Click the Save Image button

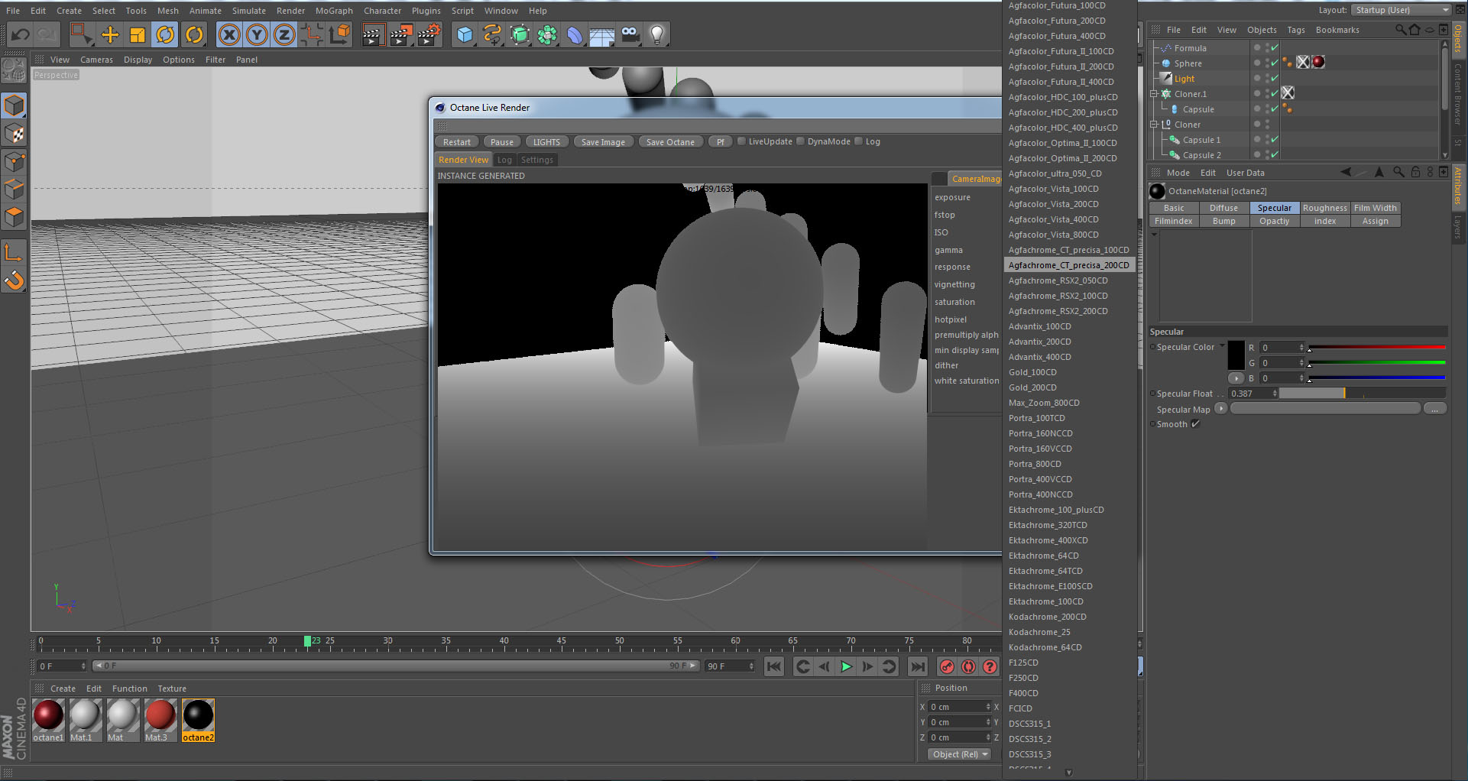(603, 142)
